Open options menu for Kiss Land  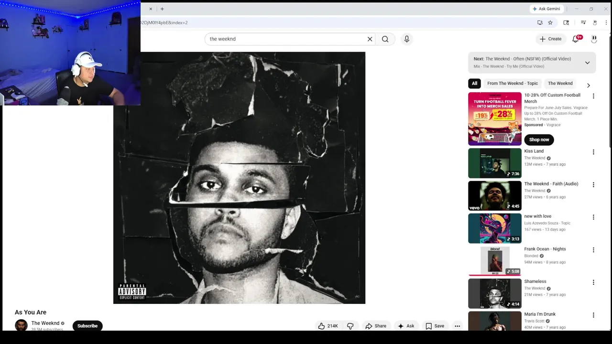pos(593,152)
